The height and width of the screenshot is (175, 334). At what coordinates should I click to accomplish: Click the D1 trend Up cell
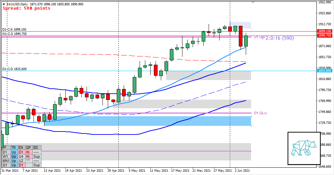tap(14, 152)
